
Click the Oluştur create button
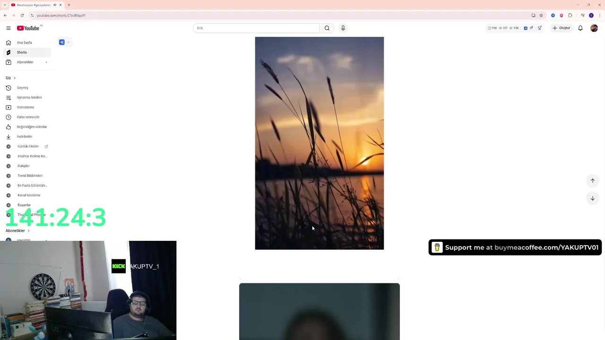(562, 28)
